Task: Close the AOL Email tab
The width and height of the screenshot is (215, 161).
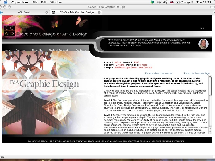Action: (46, 12)
